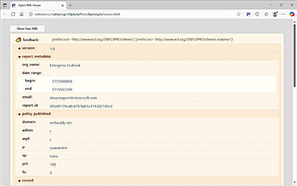The image size is (297, 186).
Task: Select the begin value 1751500800
Action: tap(62, 81)
